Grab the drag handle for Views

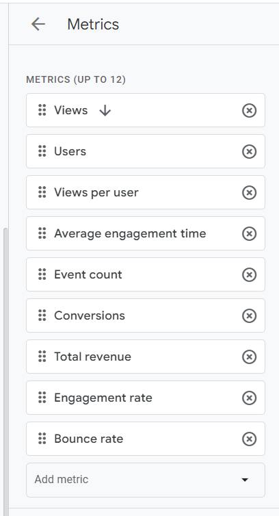point(42,110)
